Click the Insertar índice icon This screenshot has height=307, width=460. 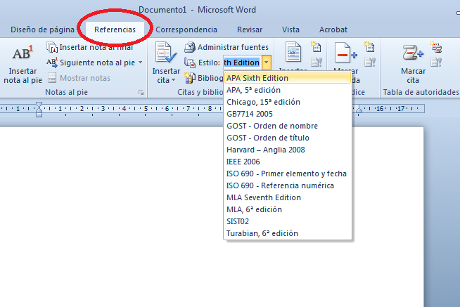coord(370,47)
